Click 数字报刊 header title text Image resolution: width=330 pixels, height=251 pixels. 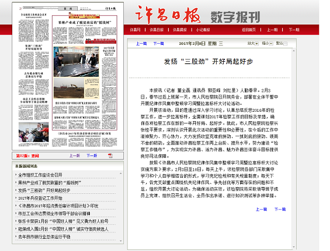pyautogui.click(x=235, y=17)
